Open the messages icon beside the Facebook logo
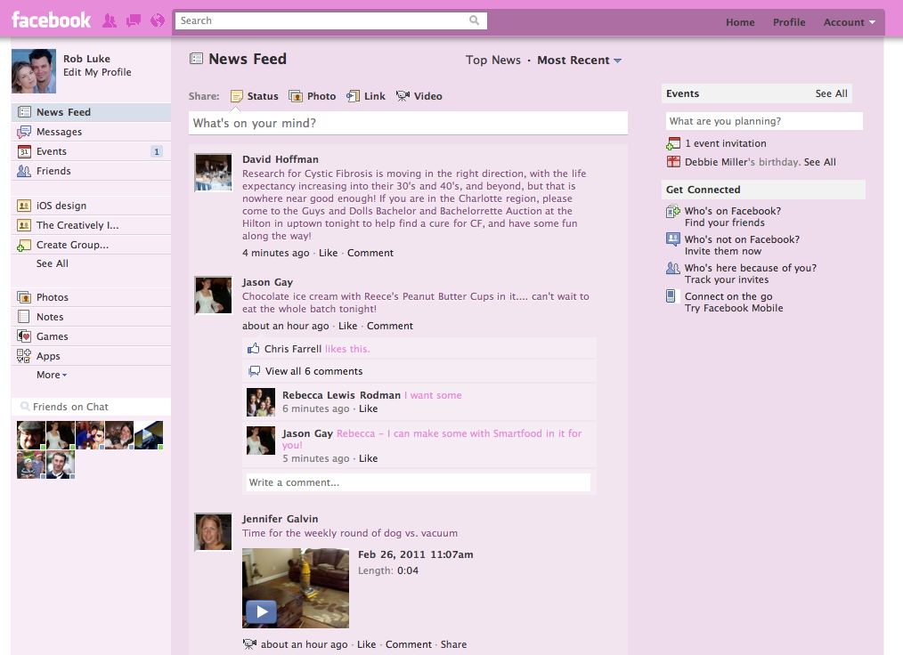903x655 pixels. 132,20
